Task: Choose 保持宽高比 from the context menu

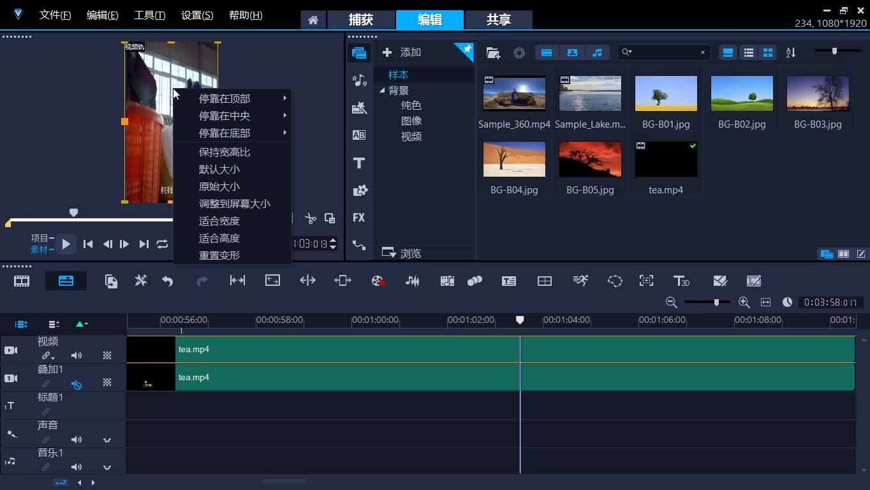Action: (x=224, y=152)
